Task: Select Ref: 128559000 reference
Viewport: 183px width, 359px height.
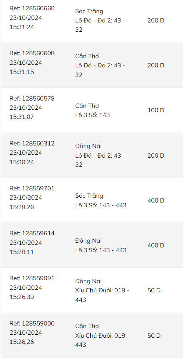Action: tap(32, 323)
